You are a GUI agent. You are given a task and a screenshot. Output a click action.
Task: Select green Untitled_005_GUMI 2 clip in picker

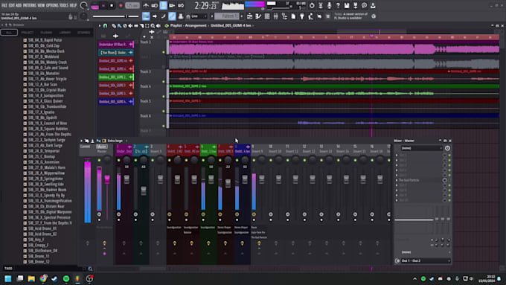pos(116,77)
